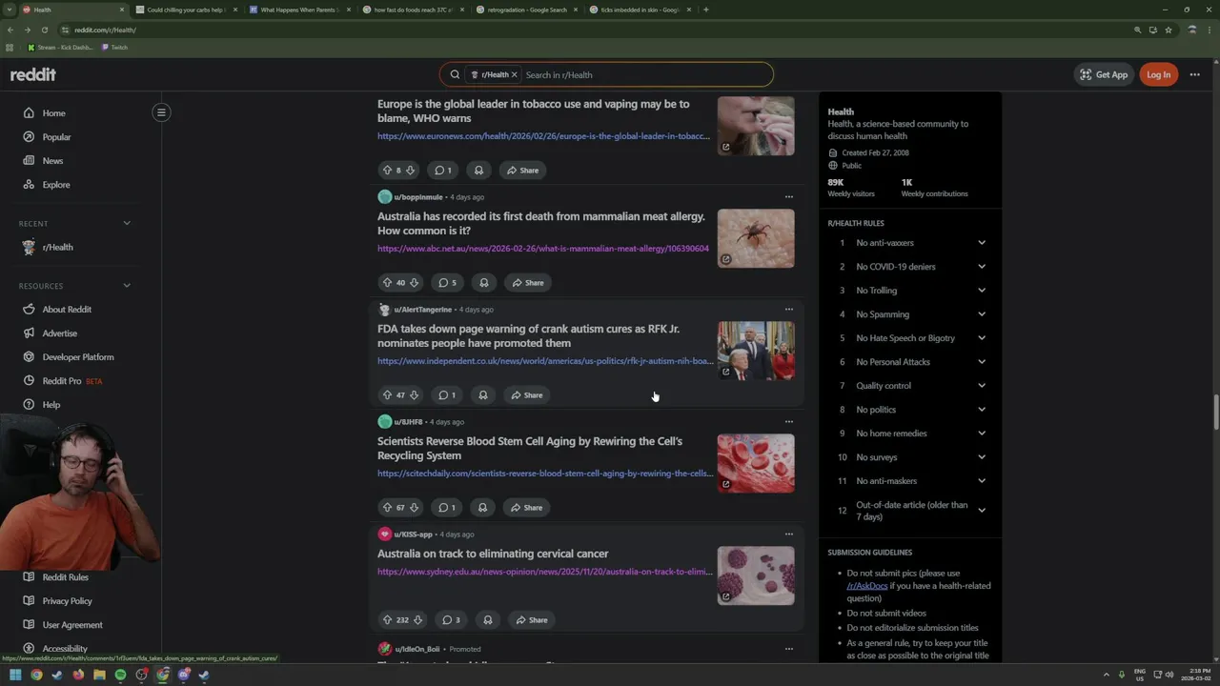This screenshot has height=686, width=1220.
Task: Open Explore in the sidebar
Action: pos(55,185)
